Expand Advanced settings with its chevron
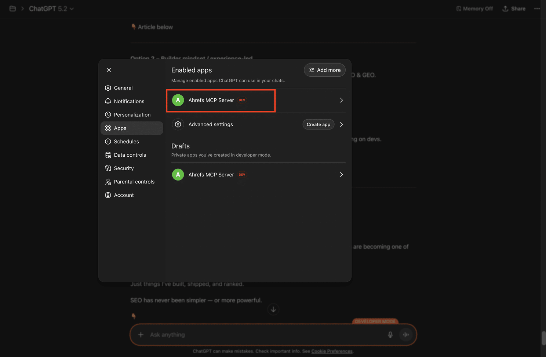Image resolution: width=546 pixels, height=357 pixels. click(341, 124)
